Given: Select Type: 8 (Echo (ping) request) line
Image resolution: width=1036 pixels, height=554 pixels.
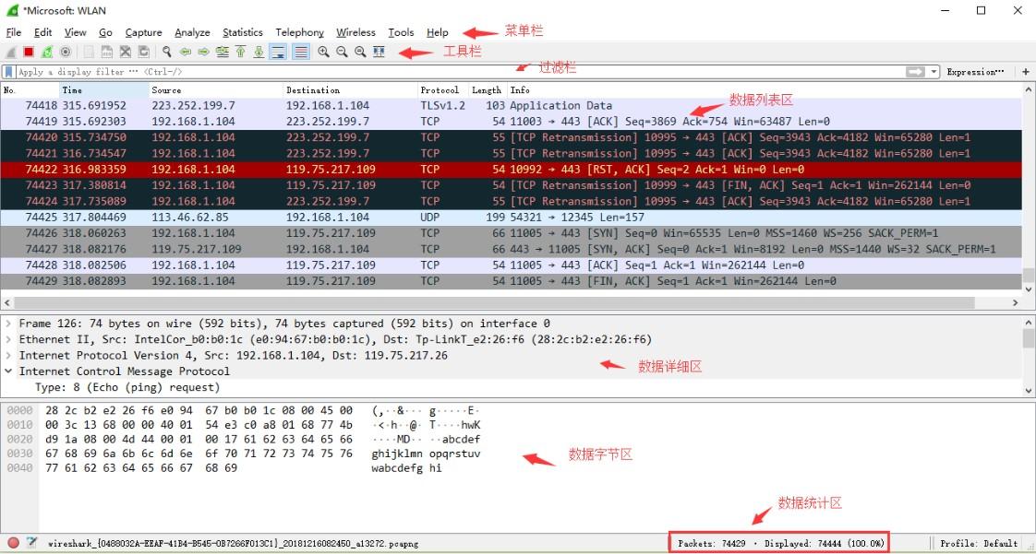Looking at the screenshot, I should point(127,387).
